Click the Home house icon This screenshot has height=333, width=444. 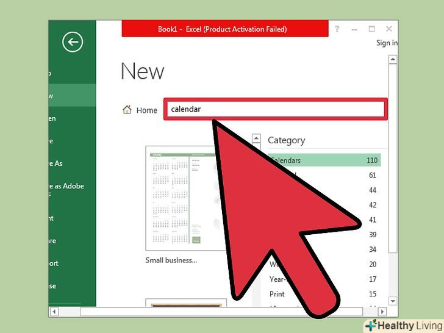127,110
